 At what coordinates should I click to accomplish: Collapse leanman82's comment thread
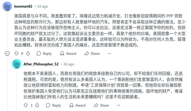coord(7,53)
